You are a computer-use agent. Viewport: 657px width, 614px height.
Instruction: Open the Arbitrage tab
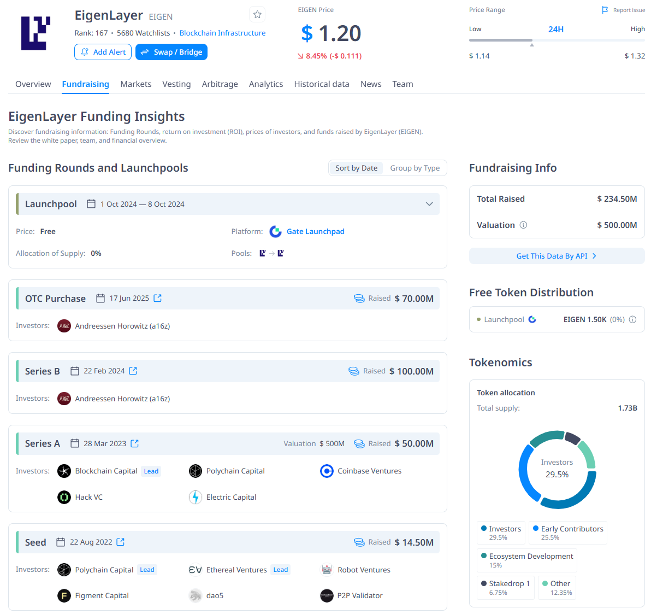pos(220,84)
